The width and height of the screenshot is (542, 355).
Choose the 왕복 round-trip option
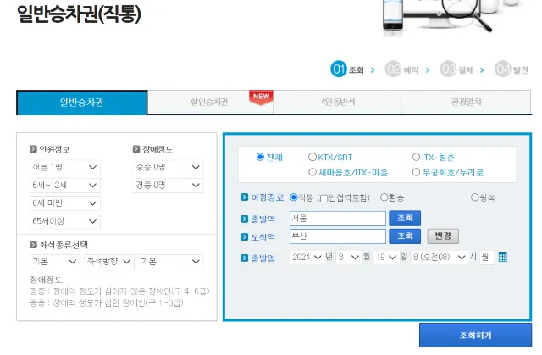[x=474, y=197]
